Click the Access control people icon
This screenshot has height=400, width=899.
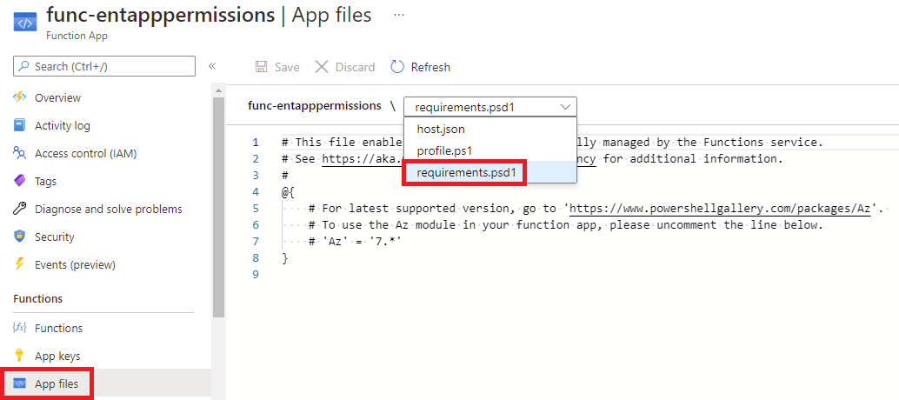[x=20, y=154]
